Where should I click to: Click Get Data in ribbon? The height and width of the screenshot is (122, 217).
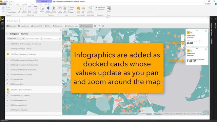(x=20, y=10)
